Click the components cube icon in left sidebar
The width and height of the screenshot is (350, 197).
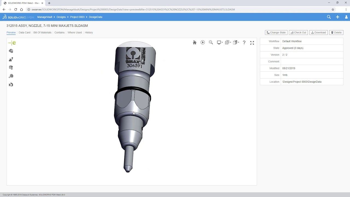pos(11,51)
